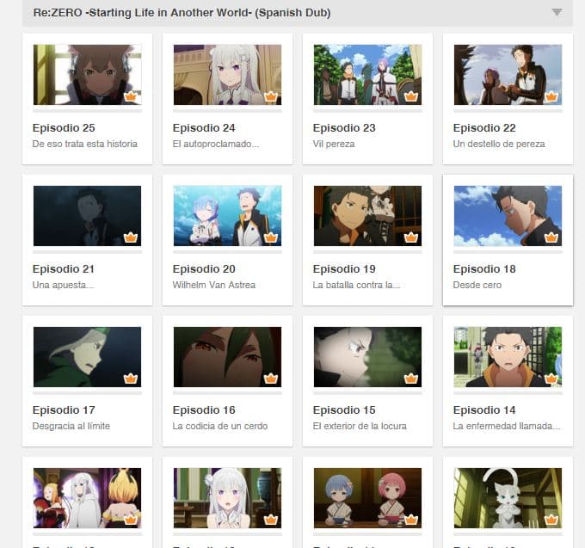Open thumbnail with Rem and Ram eating

(x=367, y=497)
